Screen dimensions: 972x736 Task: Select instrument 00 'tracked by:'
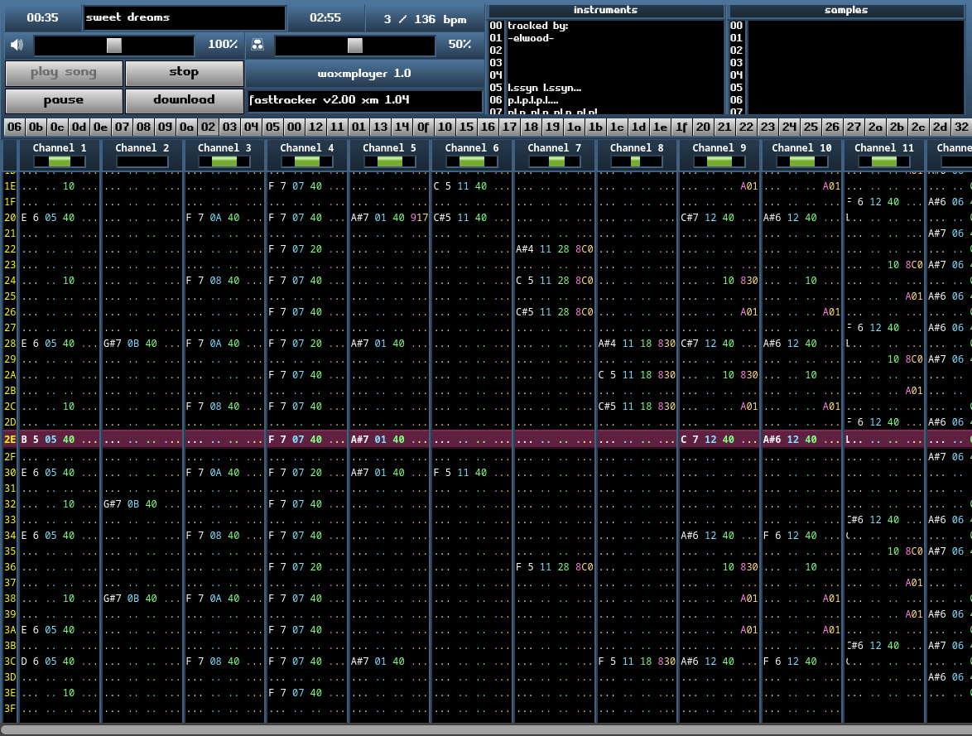pyautogui.click(x=606, y=26)
